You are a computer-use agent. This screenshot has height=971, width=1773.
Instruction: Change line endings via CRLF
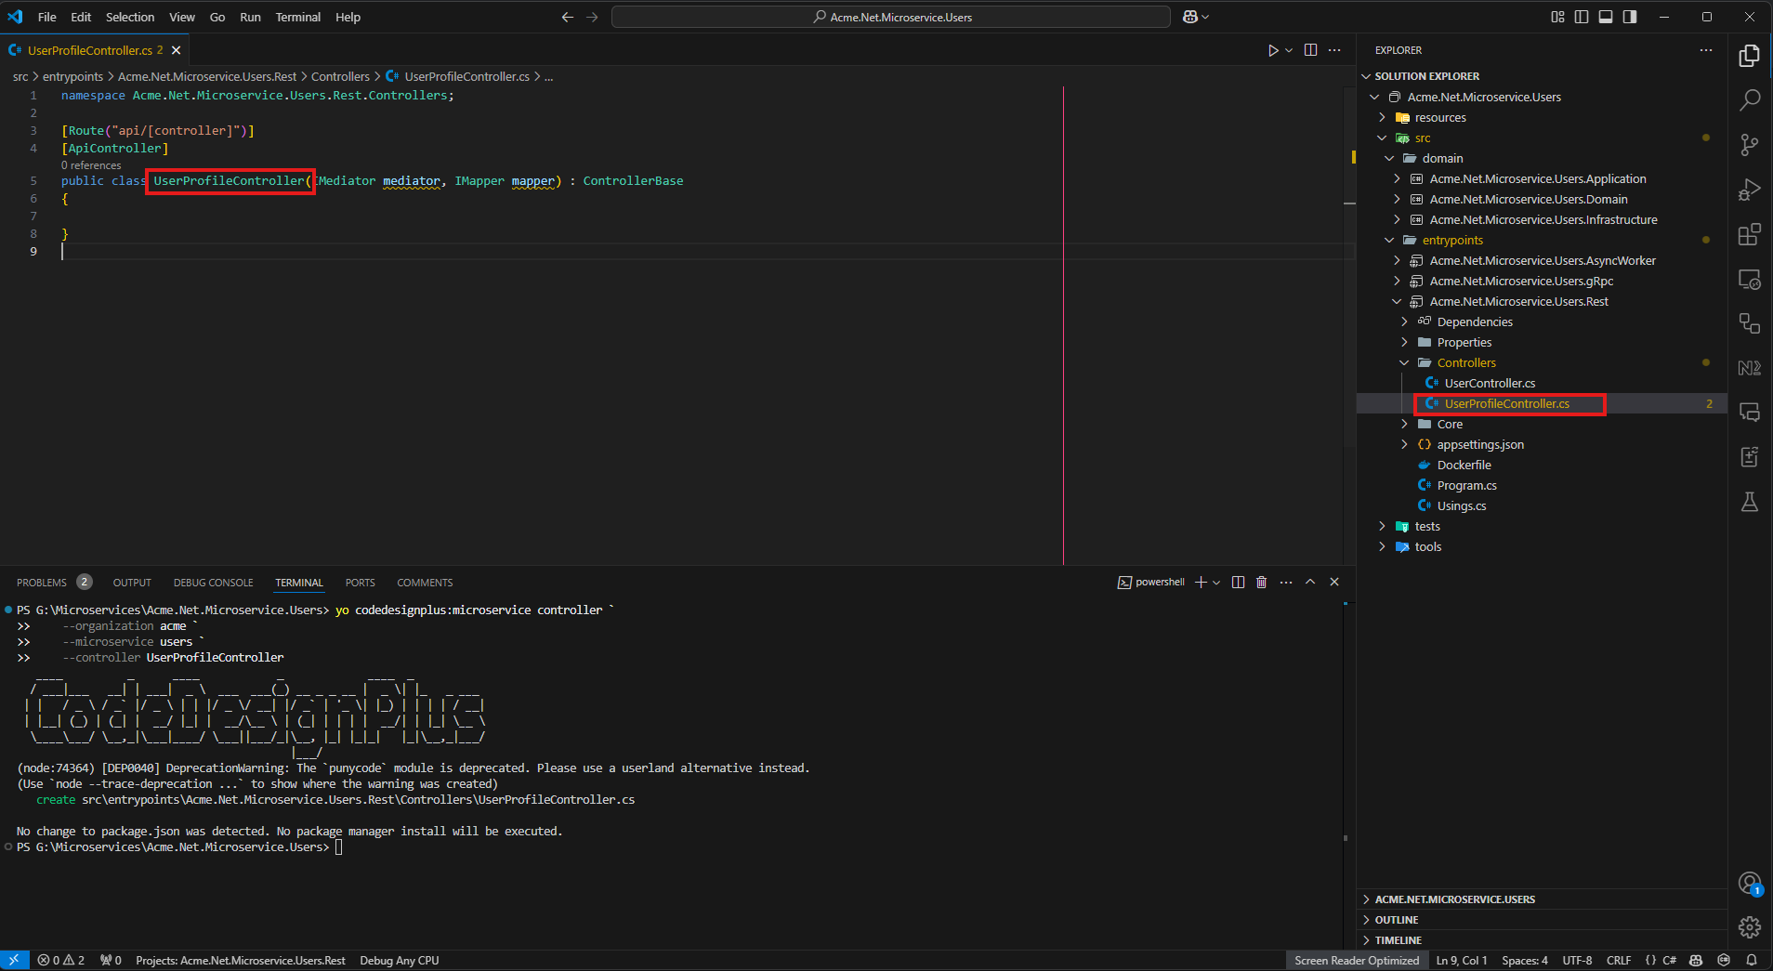pos(1619,960)
